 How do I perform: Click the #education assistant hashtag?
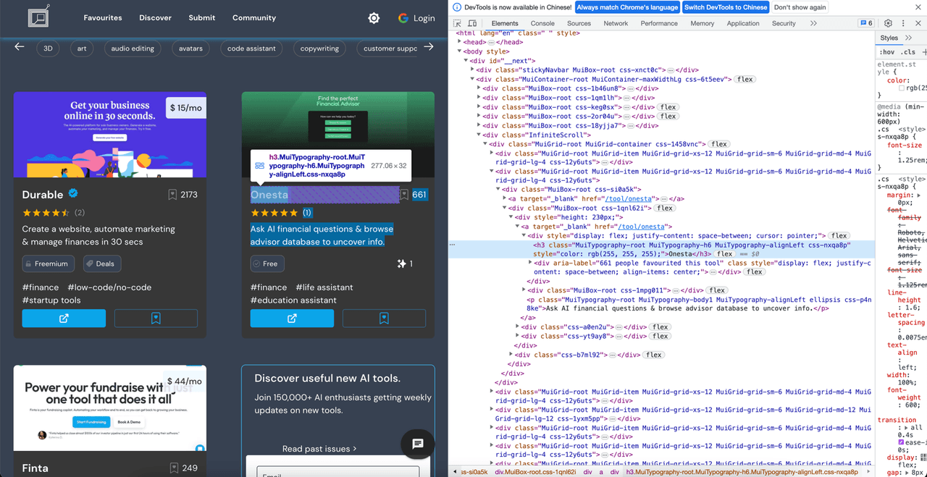coord(293,300)
